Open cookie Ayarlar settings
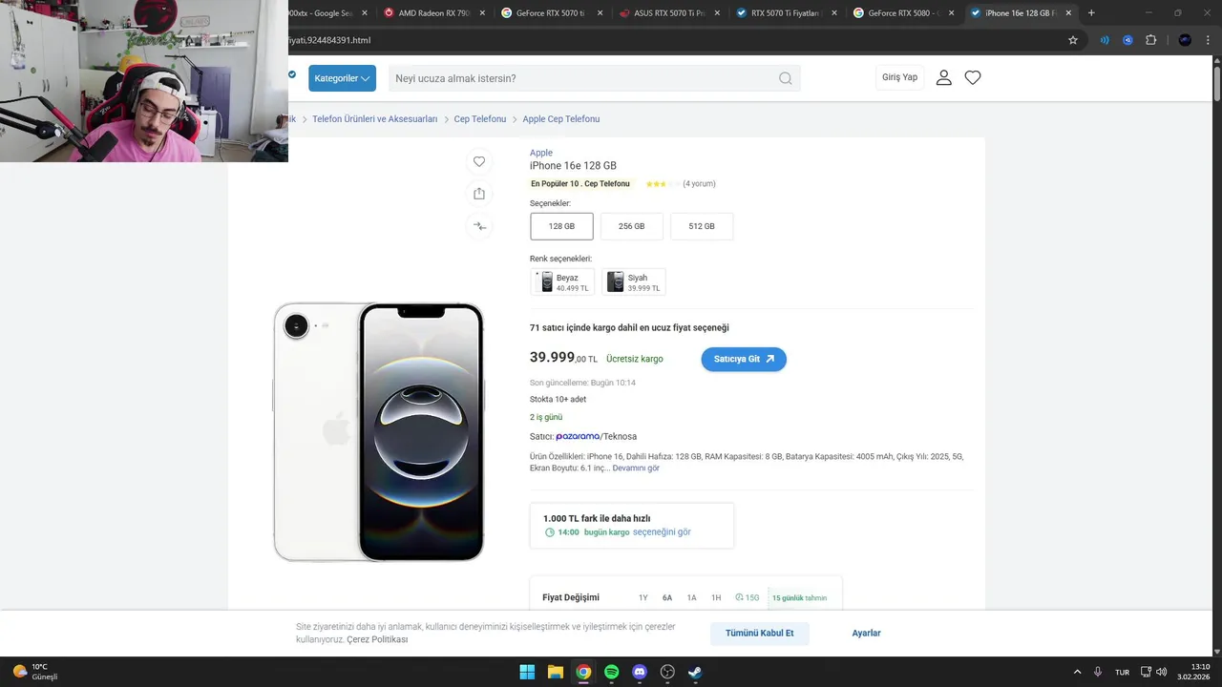 click(867, 634)
